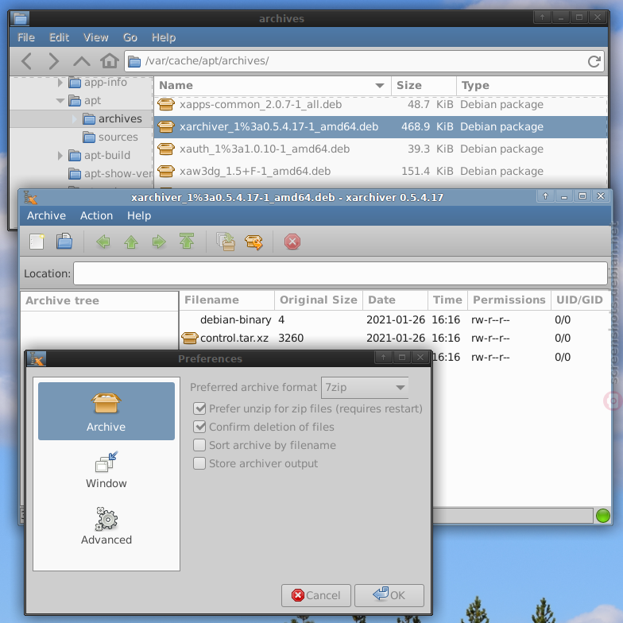Screen dimensions: 623x623
Task: Open Edit menu in file manager
Action: pos(59,37)
